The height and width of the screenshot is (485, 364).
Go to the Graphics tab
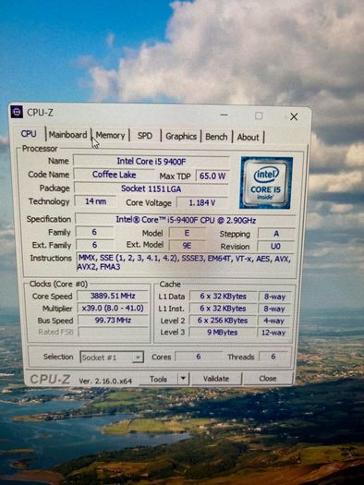181,137
